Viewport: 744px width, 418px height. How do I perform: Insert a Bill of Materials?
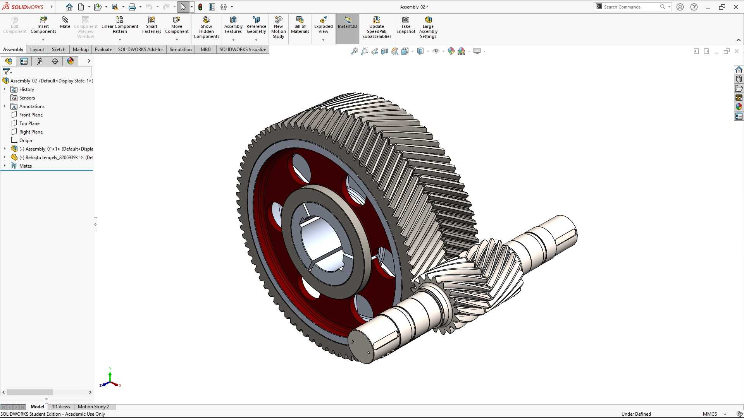pyautogui.click(x=300, y=25)
